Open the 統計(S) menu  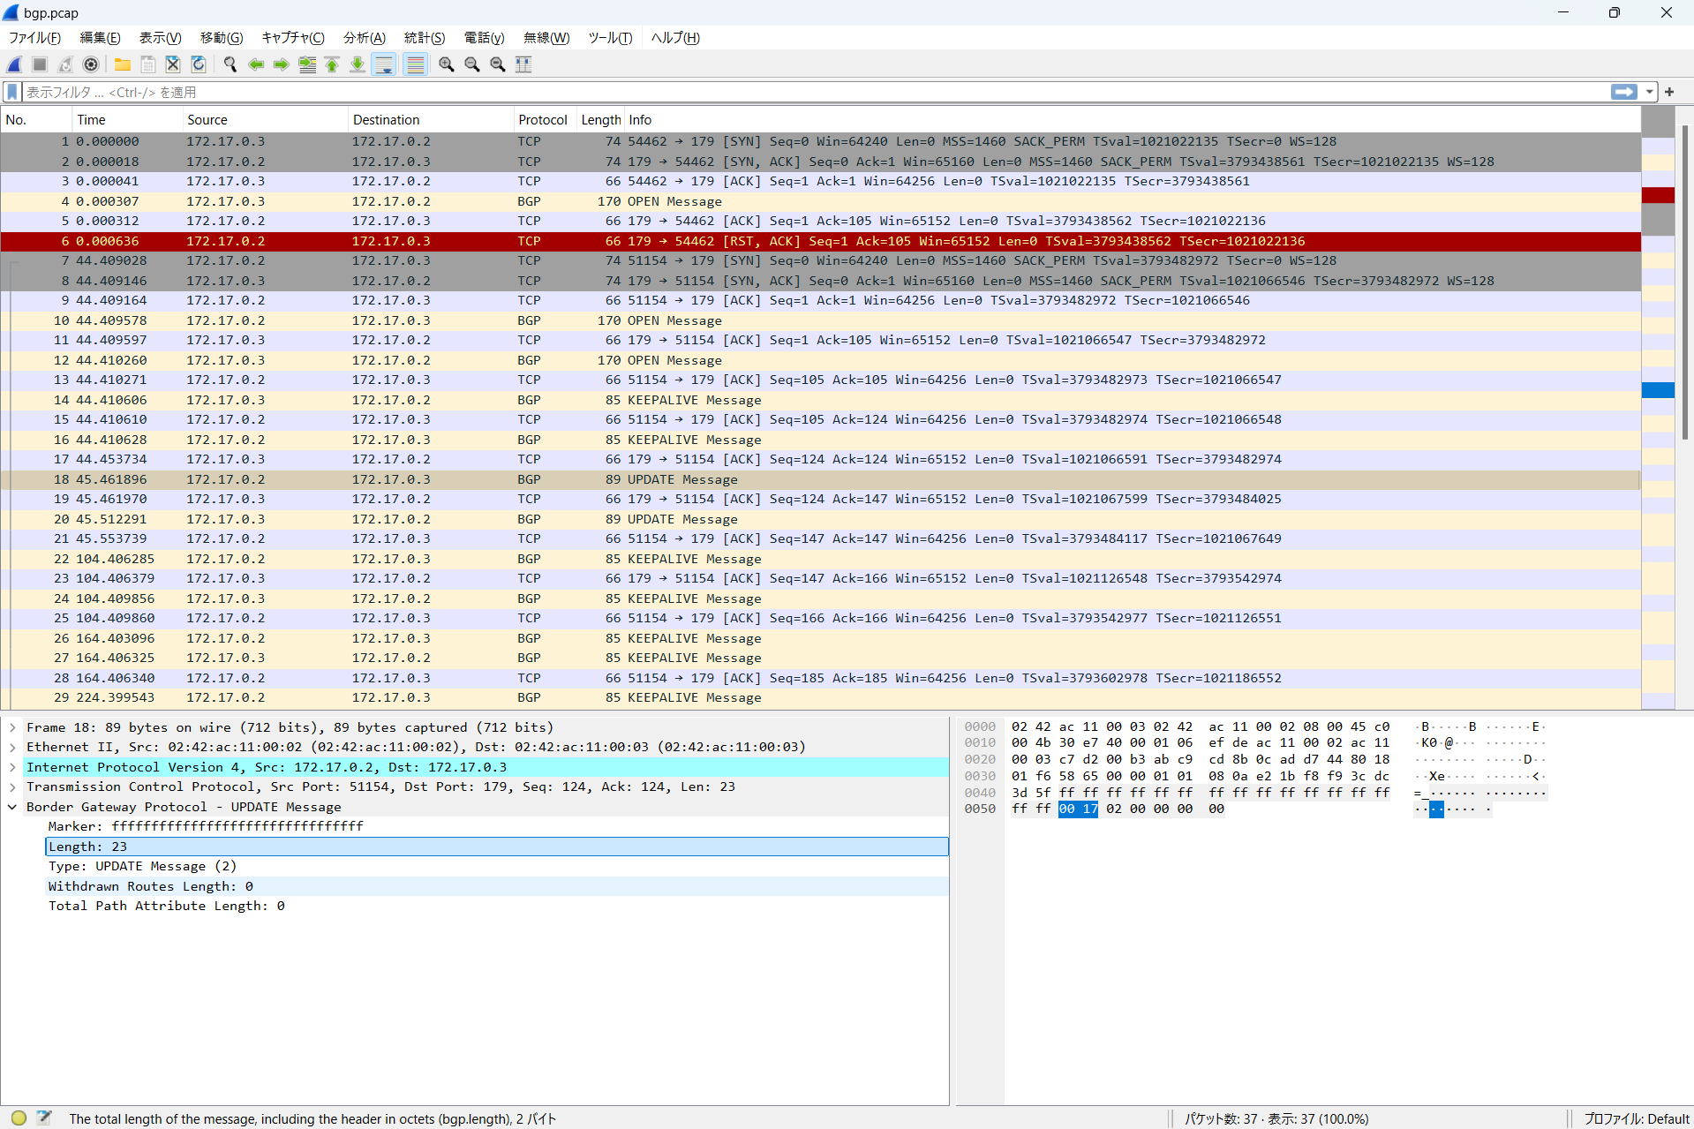point(425,38)
